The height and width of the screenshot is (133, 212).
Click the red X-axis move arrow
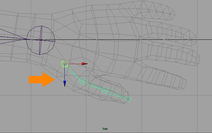click(x=85, y=64)
